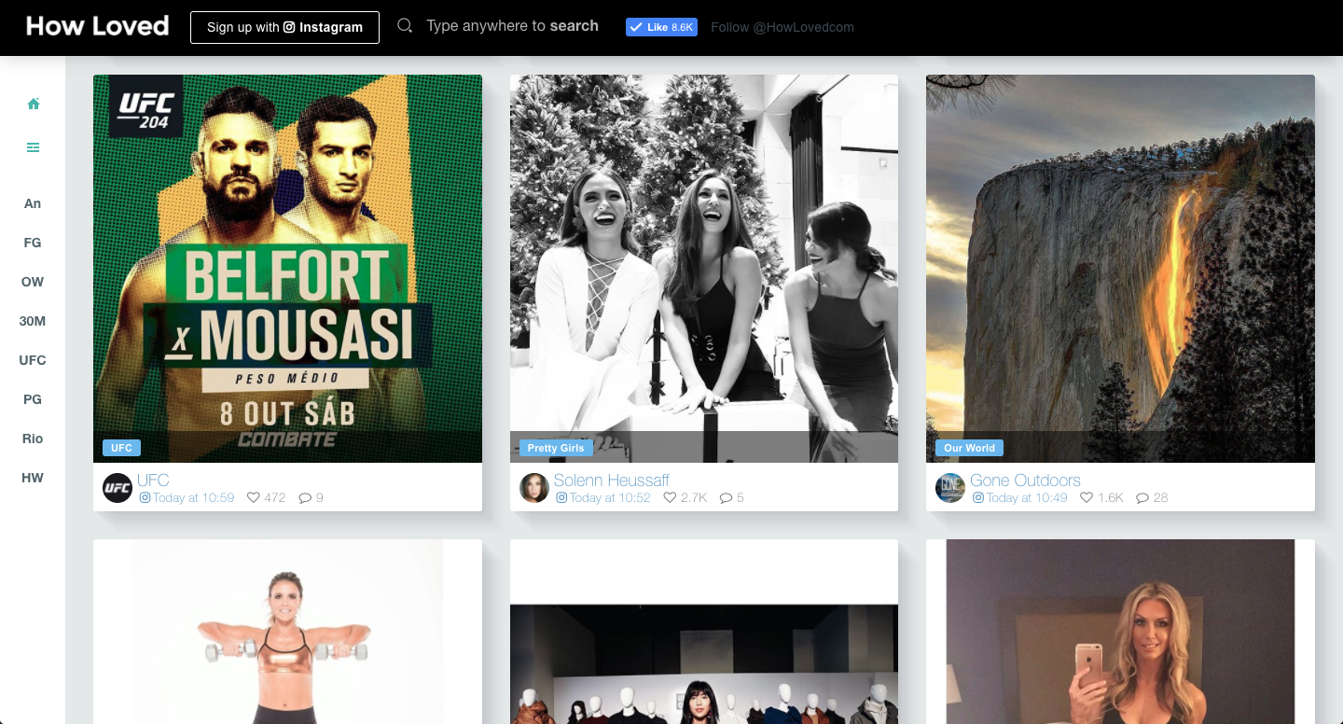Open the black-and-white three women photo
Image resolution: width=1343 pixels, height=724 pixels.
click(704, 269)
